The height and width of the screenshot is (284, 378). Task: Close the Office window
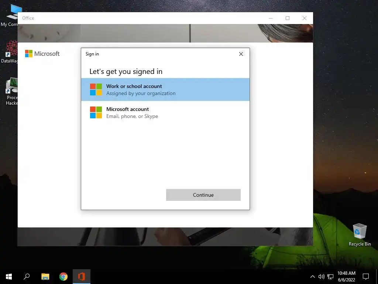(305, 18)
